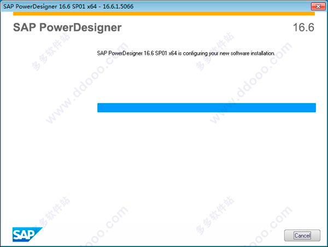Click the window title bar text

click(x=68, y=7)
